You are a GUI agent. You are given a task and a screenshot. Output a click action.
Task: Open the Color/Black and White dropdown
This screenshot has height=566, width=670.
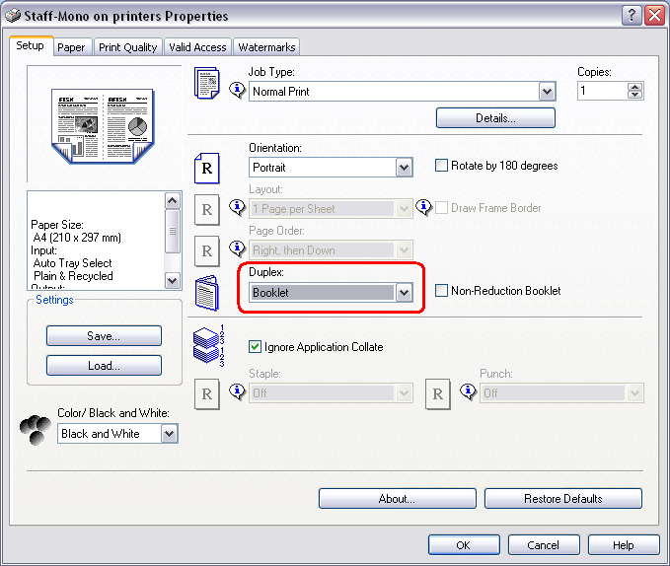tap(169, 434)
